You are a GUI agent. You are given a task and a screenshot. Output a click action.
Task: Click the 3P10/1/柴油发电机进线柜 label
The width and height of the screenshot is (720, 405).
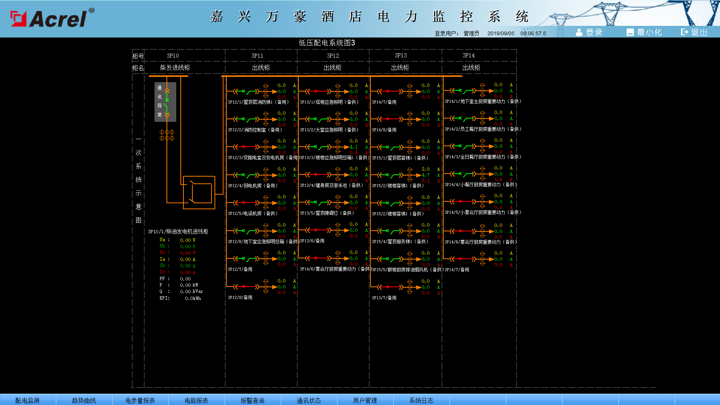[x=178, y=231]
